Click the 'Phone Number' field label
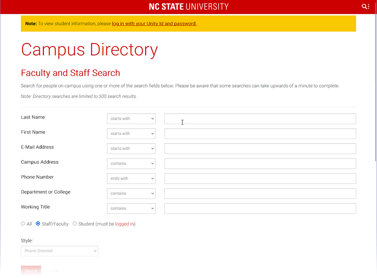The height and width of the screenshot is (278, 377). (x=37, y=177)
